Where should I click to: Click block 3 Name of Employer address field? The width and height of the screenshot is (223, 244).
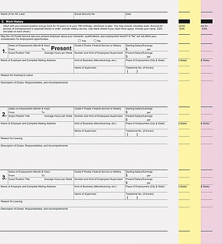pyautogui.click(x=37, y=192)
